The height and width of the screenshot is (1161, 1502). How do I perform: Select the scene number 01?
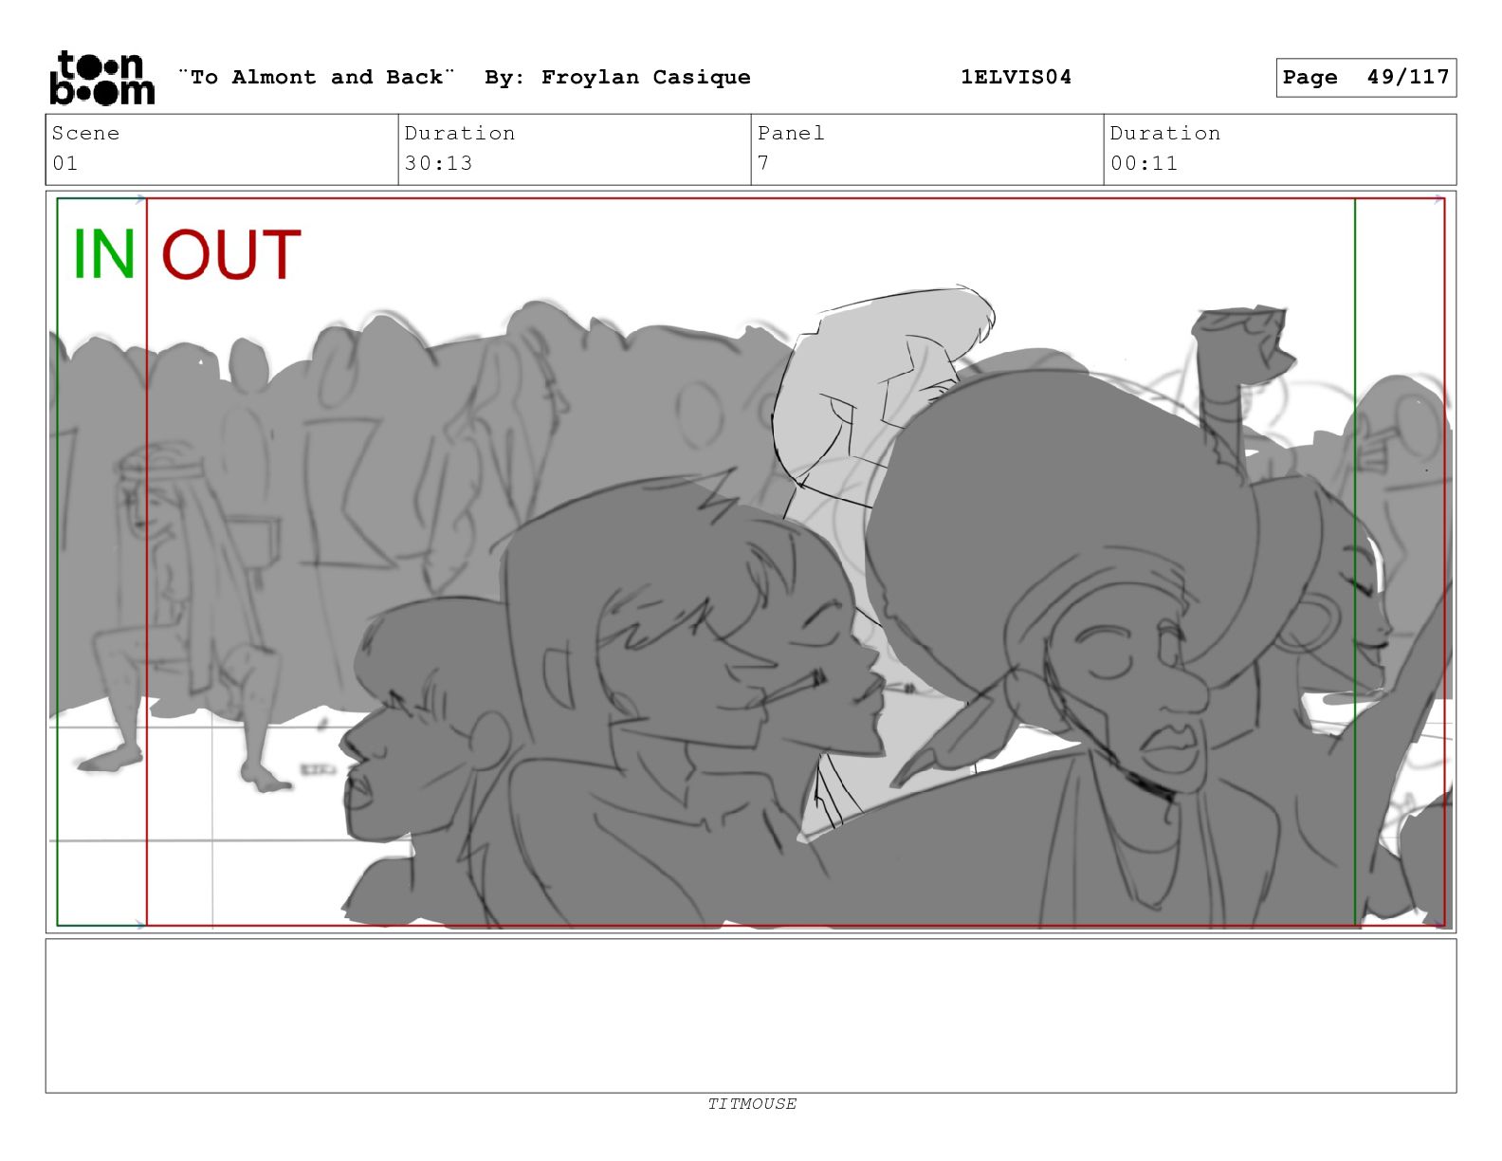(x=64, y=163)
